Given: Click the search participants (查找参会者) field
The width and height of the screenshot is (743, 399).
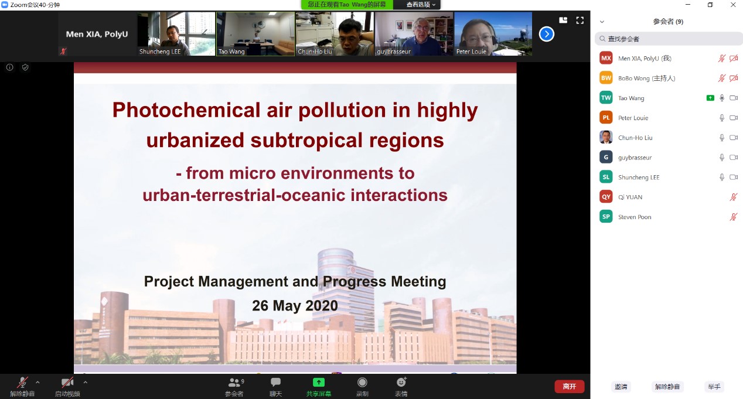Looking at the screenshot, I should click(x=668, y=39).
